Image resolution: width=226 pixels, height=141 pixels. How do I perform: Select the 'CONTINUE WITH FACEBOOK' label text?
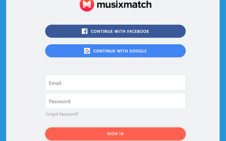[x=120, y=31]
